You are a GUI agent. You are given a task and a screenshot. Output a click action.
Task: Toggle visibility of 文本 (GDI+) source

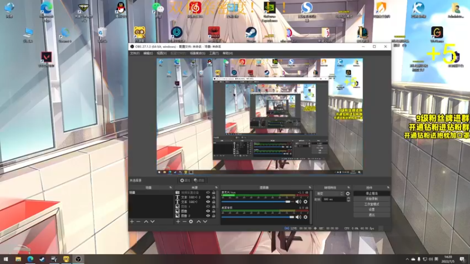pos(208,202)
